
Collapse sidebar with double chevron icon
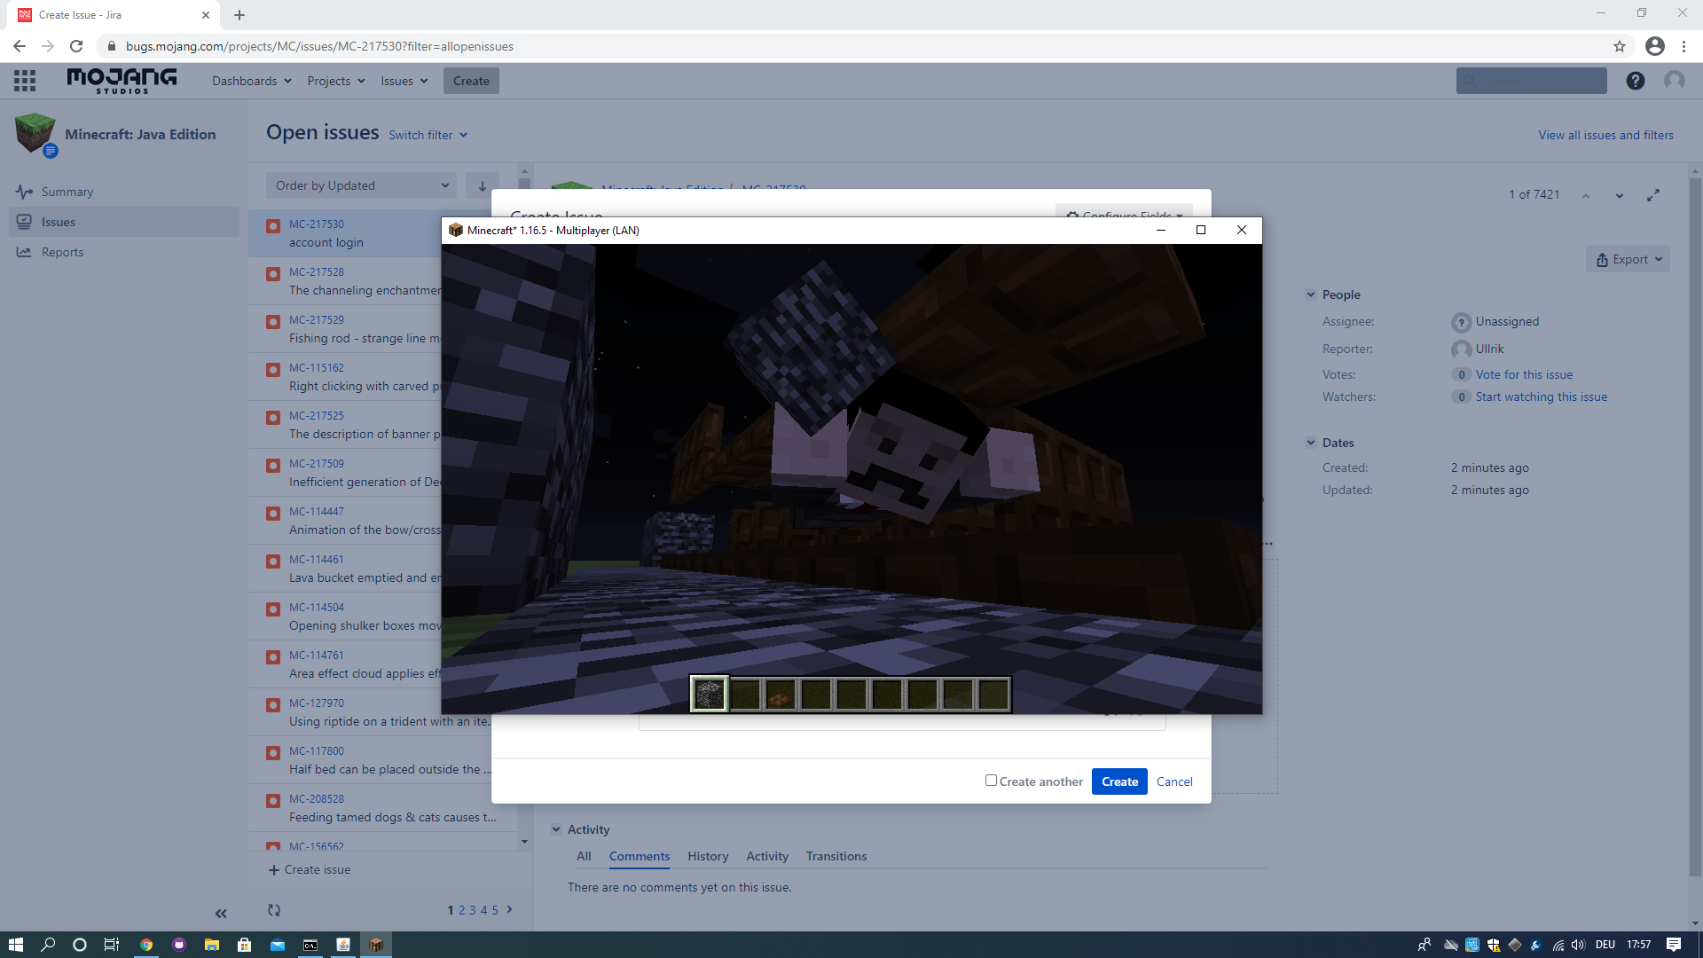pyautogui.click(x=221, y=914)
